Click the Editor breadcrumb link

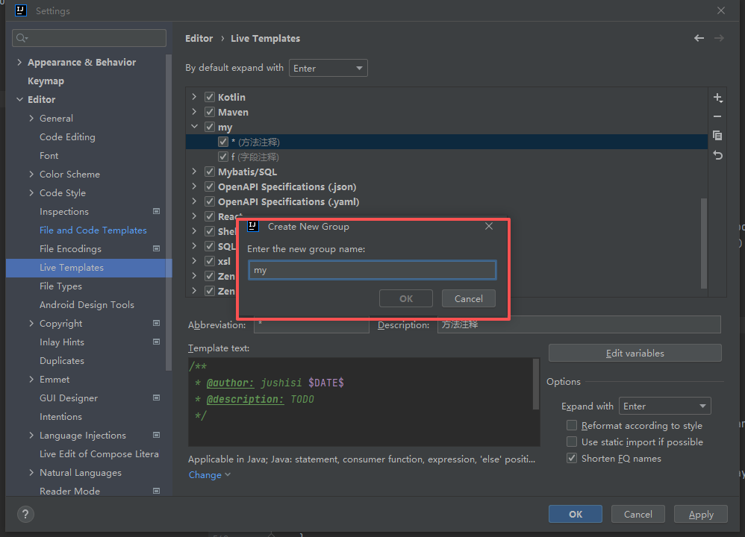199,39
